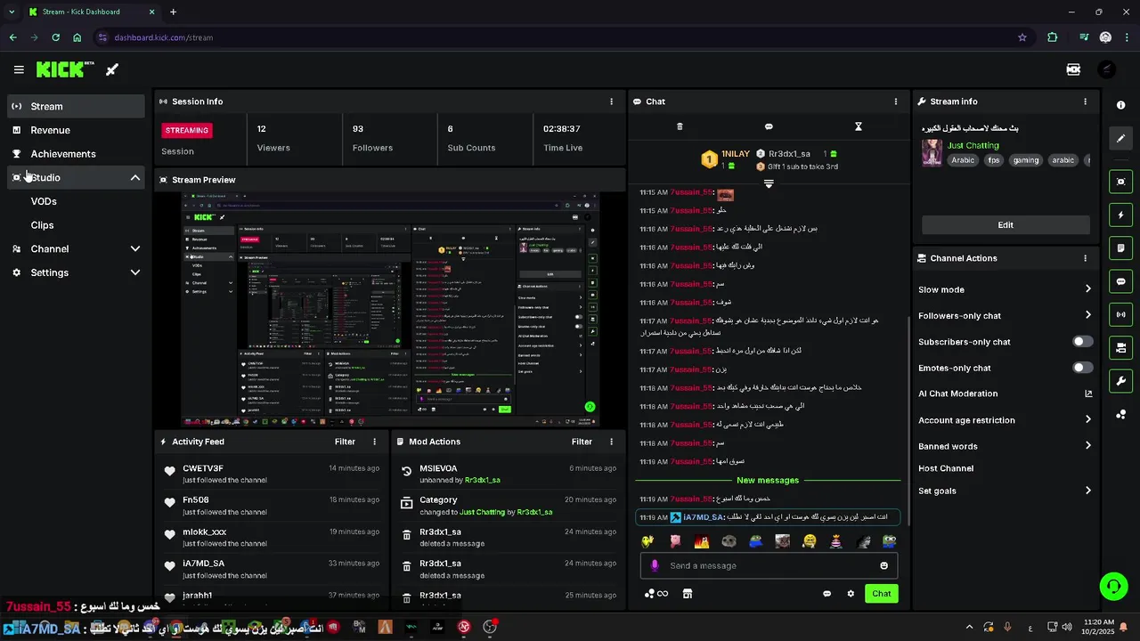Click the gaming tag chip
The image size is (1140, 641).
(1026, 160)
